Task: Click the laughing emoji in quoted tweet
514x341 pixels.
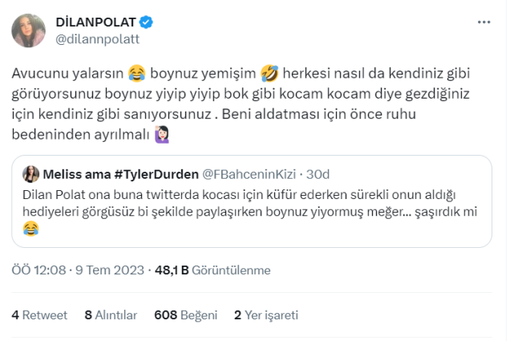Action: pos(31,229)
